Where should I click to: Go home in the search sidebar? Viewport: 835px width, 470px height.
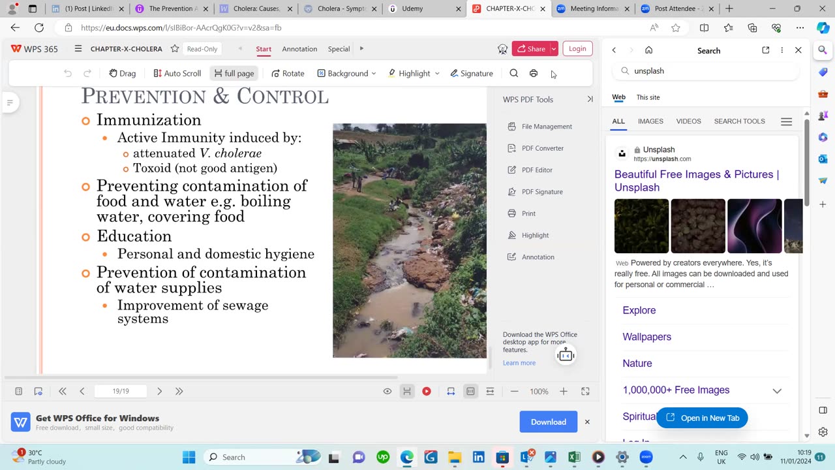point(648,50)
